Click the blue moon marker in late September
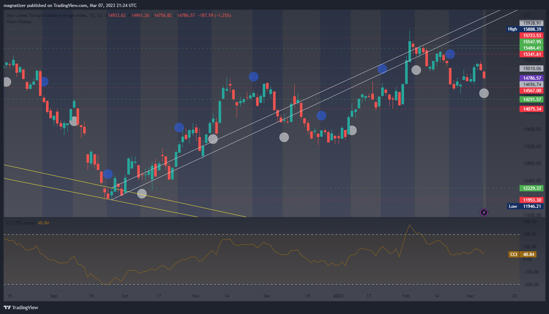 pyautogui.click(x=108, y=174)
